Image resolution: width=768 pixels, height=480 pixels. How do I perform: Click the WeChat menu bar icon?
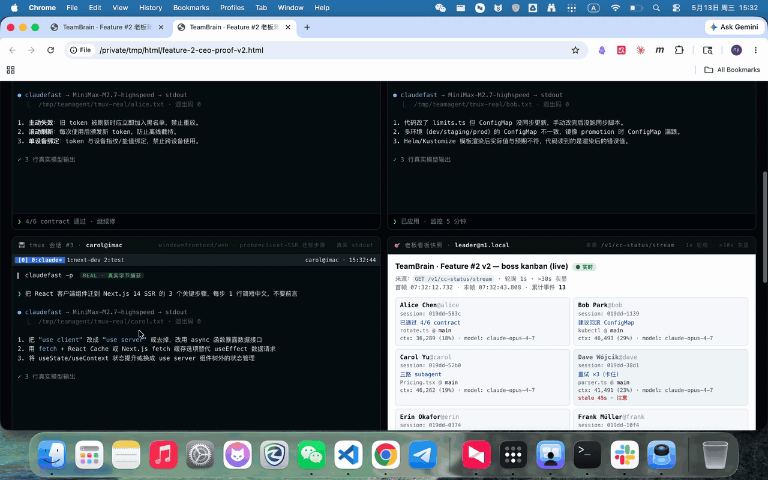[x=440, y=8]
